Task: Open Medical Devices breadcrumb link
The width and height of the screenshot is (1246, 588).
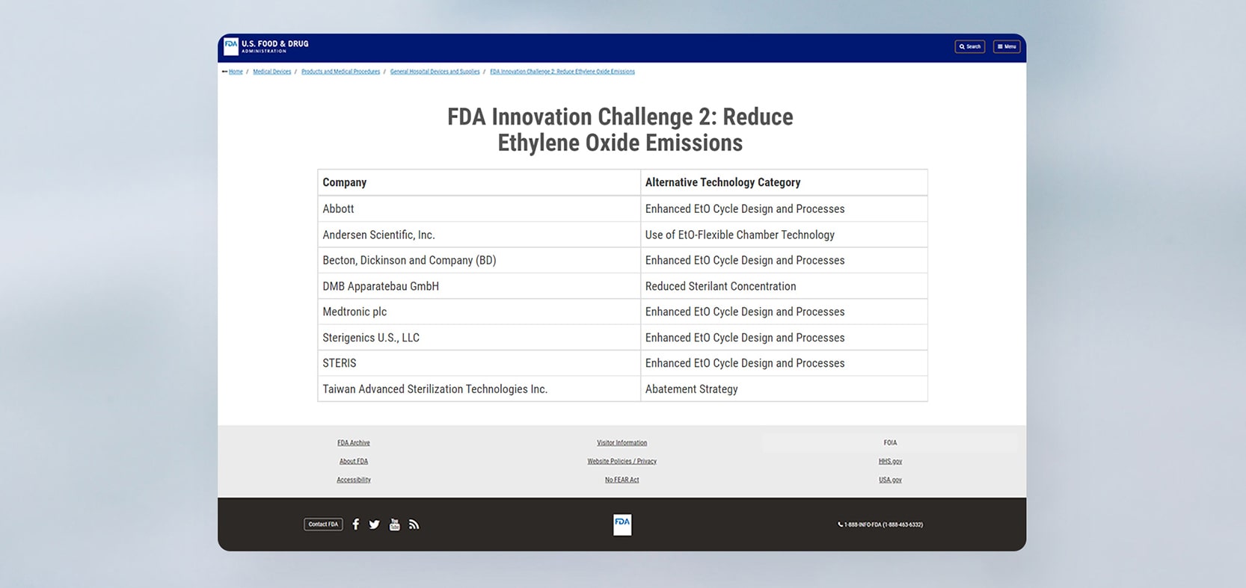Action: point(271,72)
